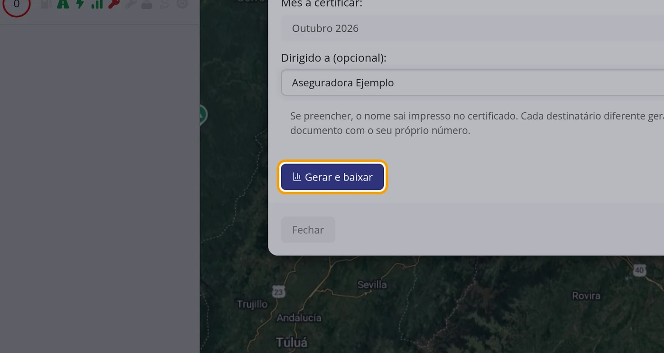The image size is (664, 353).
Task: Select the red key status icon
Action: tap(114, 4)
